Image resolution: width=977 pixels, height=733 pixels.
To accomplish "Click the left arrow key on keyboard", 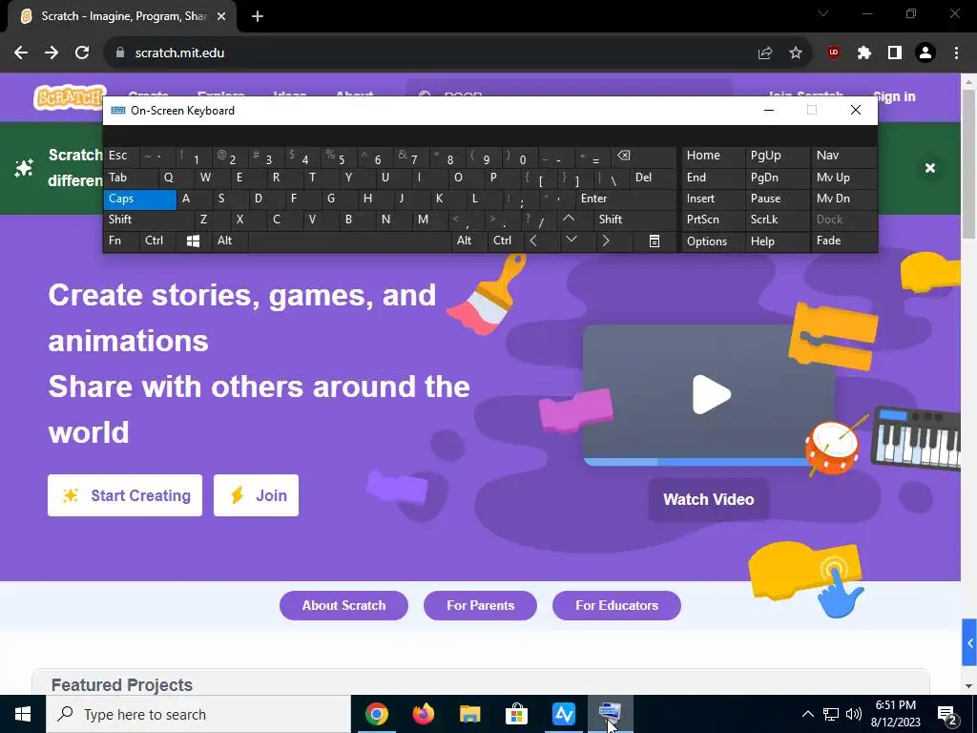I will coord(533,241).
